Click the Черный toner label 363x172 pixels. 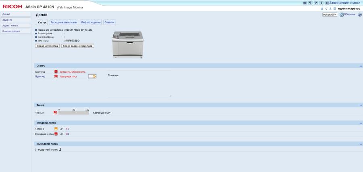[40, 113]
